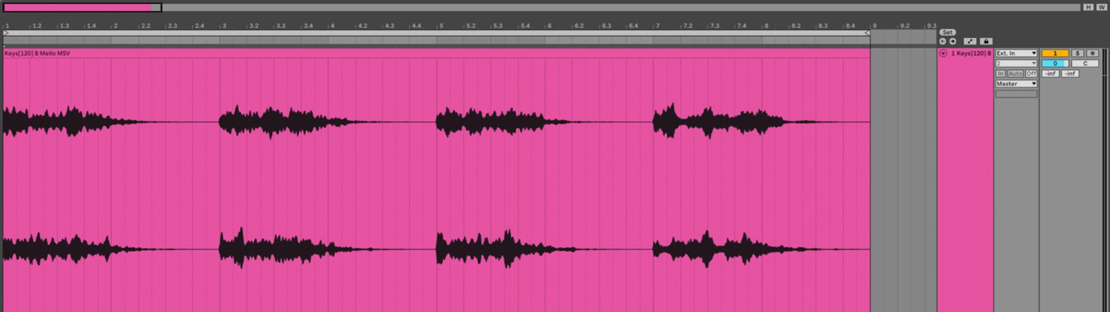The image size is (1110, 312).
Task: Click the left -inf peak level
Action: coord(1050,73)
